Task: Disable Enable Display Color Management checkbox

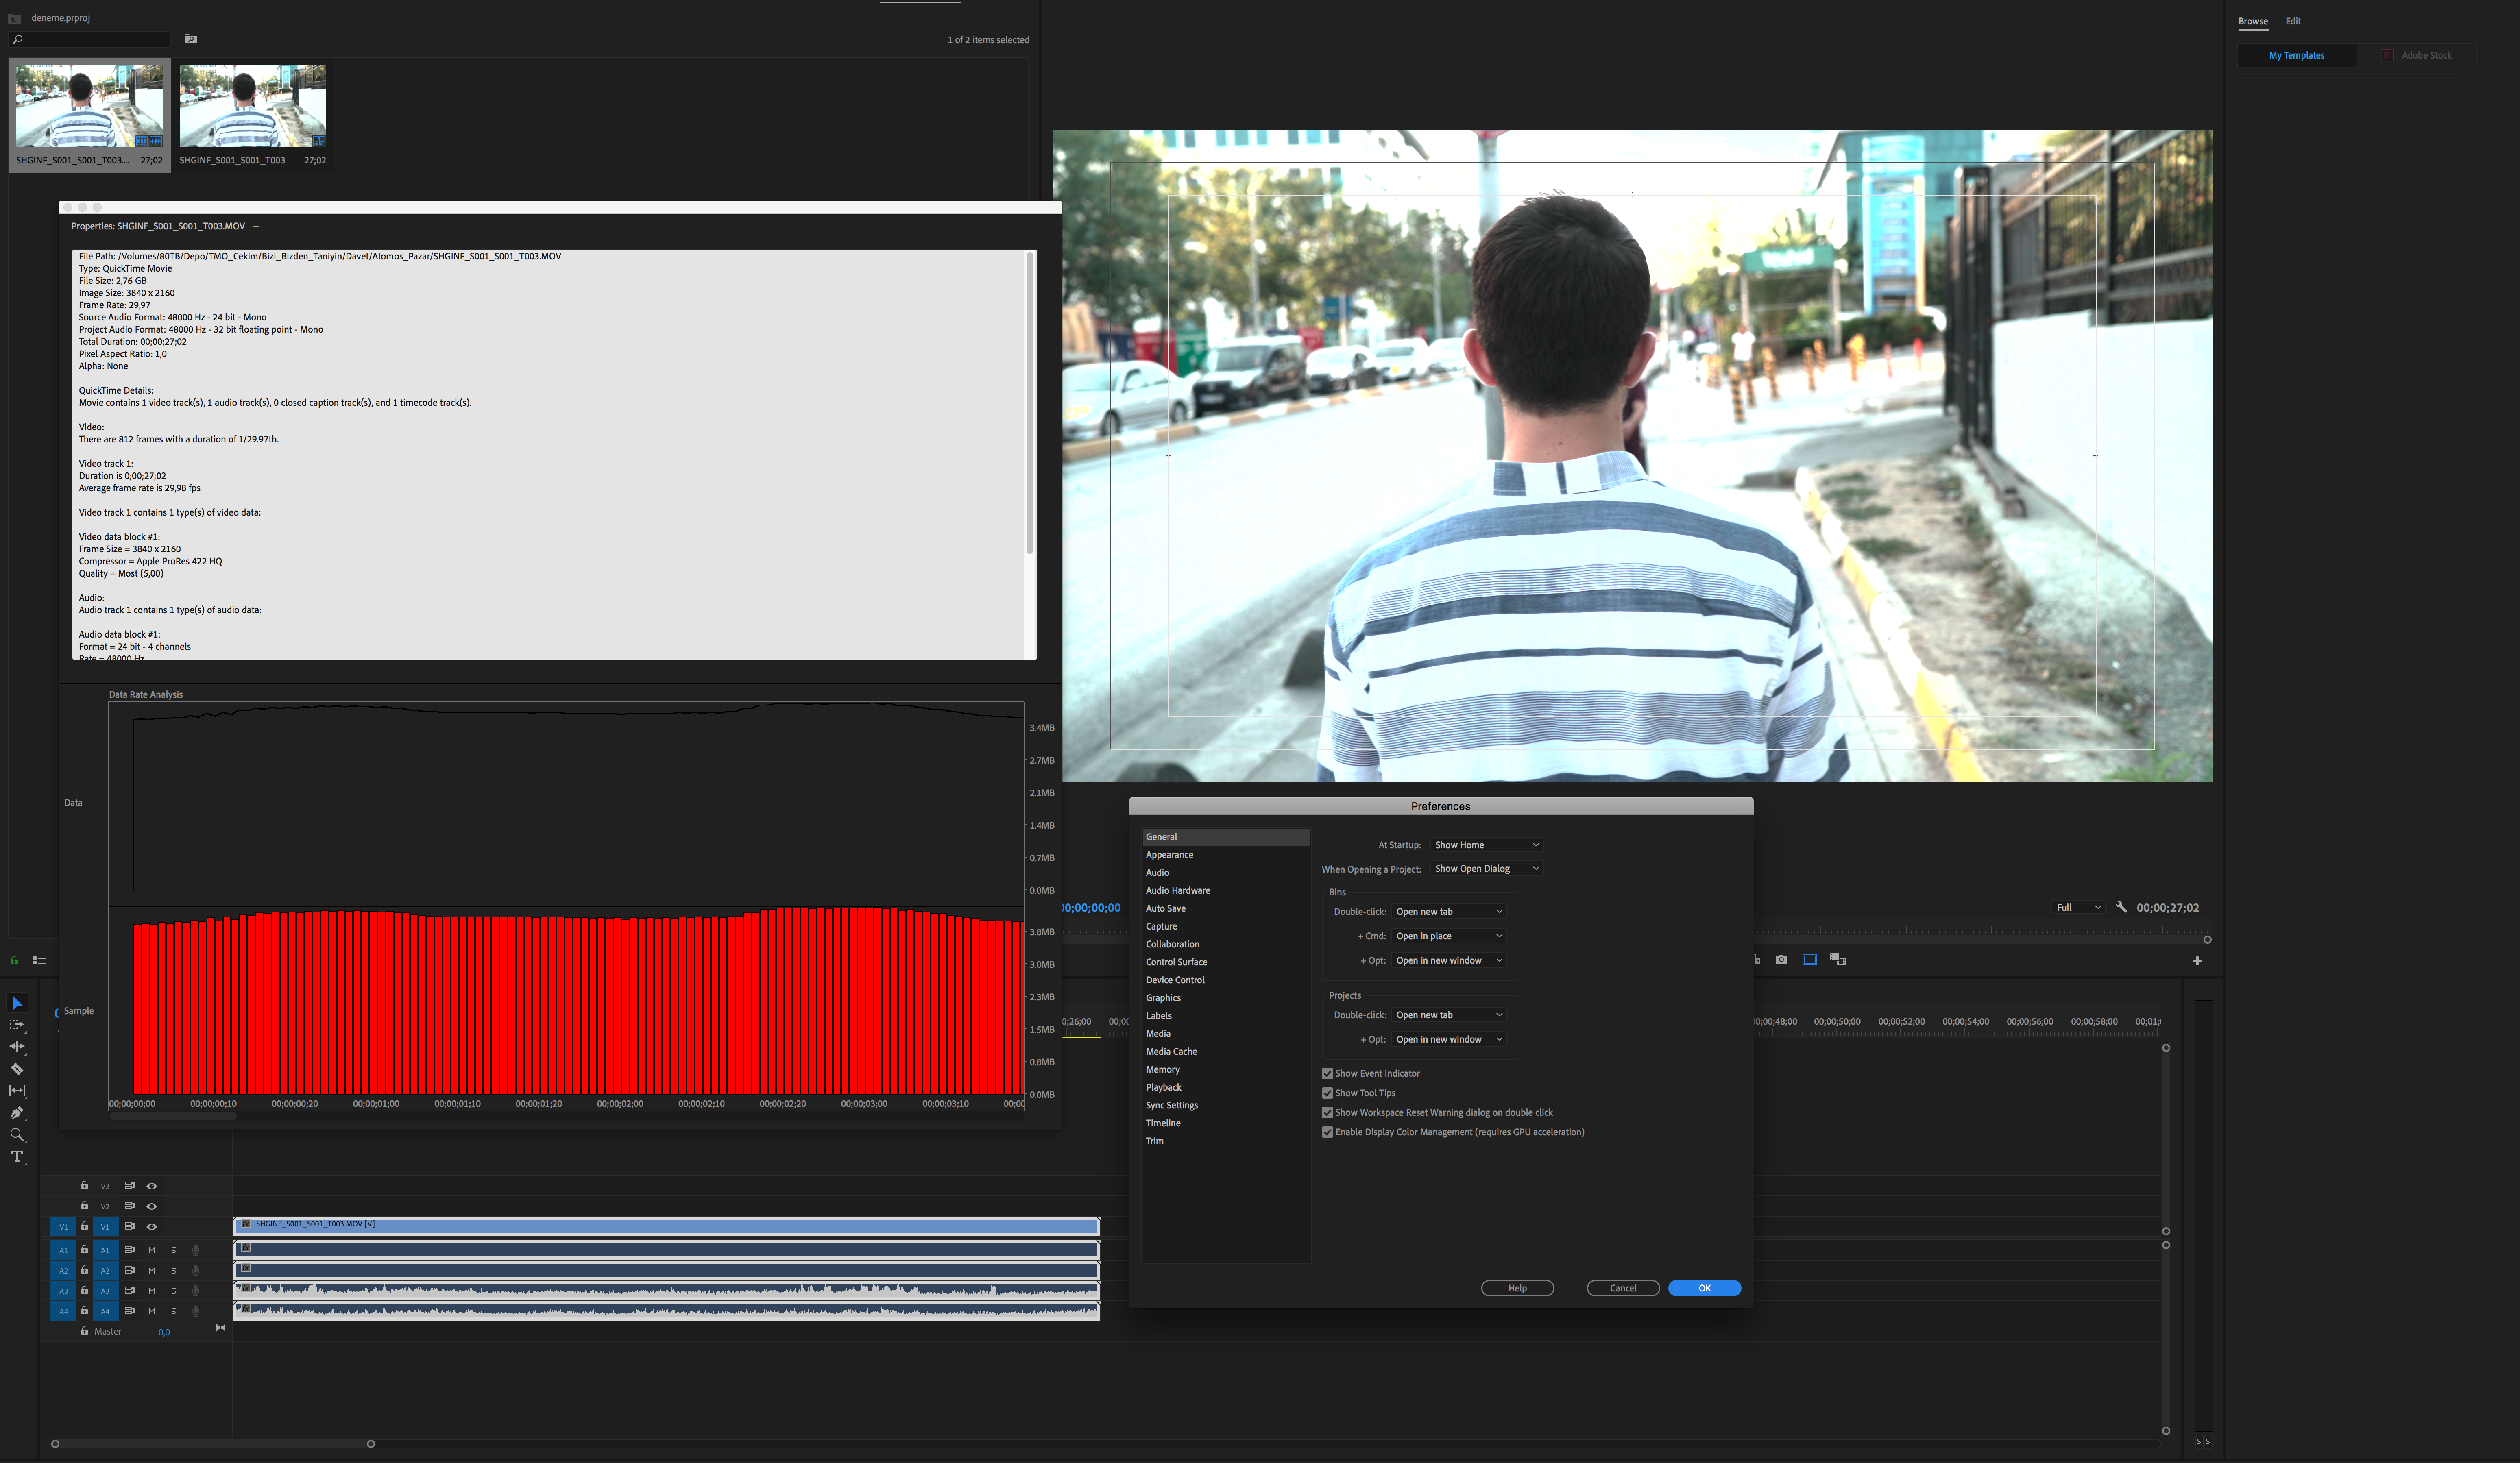Action: coord(1327,1132)
